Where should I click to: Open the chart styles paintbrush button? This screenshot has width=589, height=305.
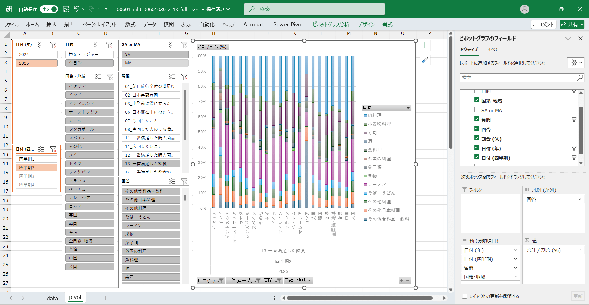(425, 60)
